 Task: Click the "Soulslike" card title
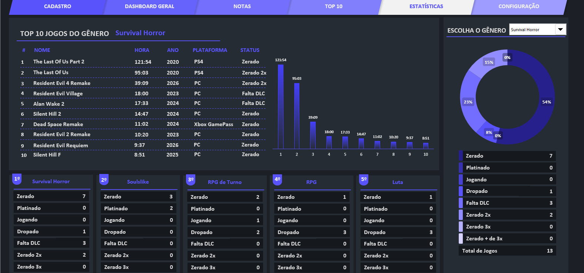pyautogui.click(x=138, y=182)
